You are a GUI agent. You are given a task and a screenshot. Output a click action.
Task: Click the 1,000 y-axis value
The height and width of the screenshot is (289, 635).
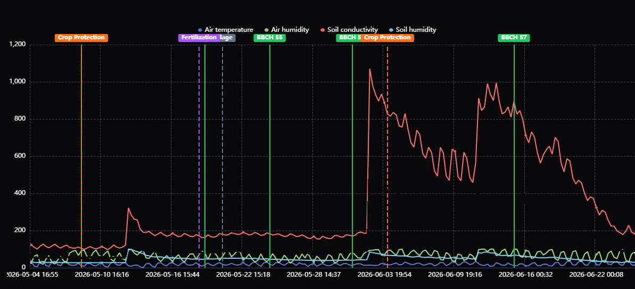[18, 82]
